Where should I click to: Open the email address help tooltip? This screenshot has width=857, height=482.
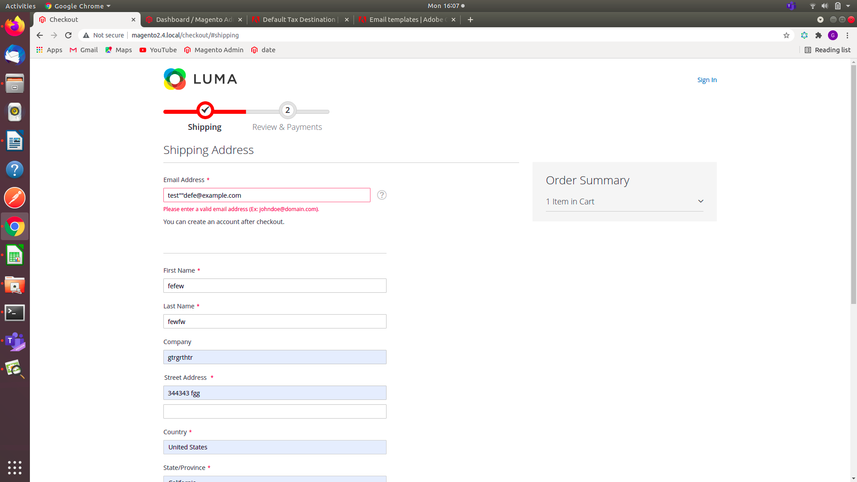pyautogui.click(x=382, y=195)
